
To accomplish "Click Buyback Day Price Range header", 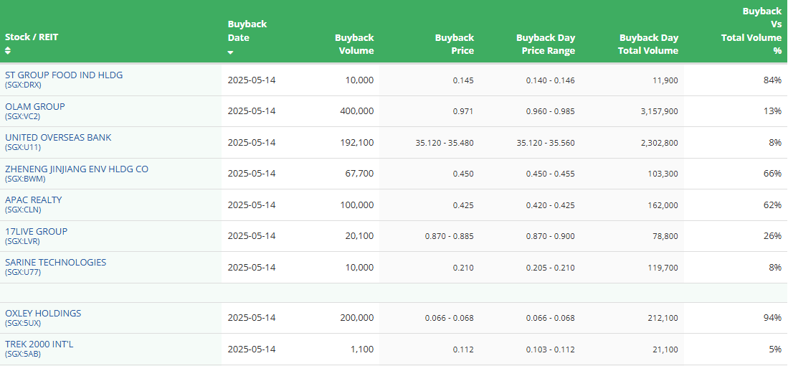I will [546, 44].
